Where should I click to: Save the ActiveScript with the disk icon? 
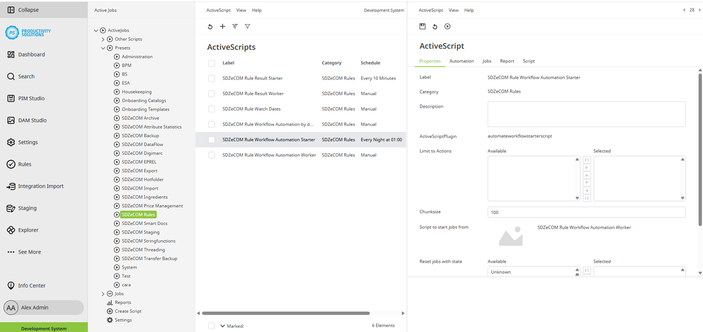click(423, 26)
